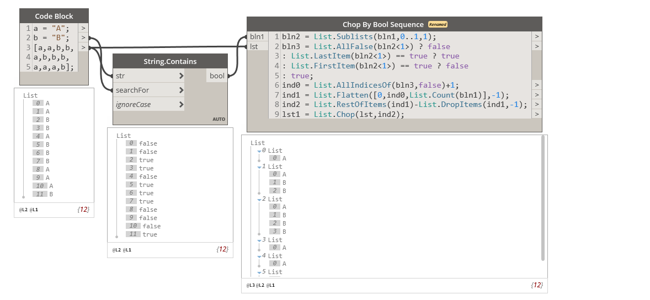This screenshot has width=650, height=300.
Task: Collapse the 2 List sublist in preview
Action: point(259,199)
